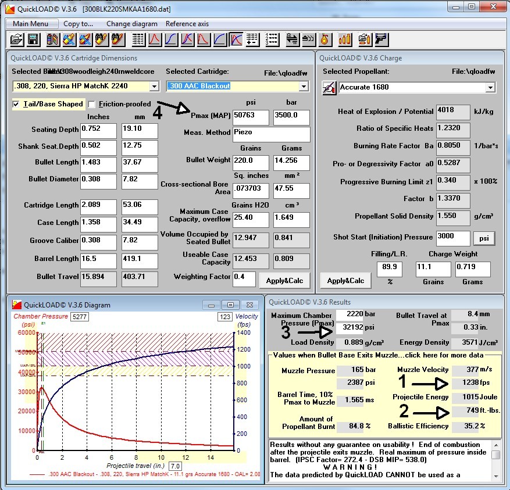Click the Chamber Pressure value box 5277
510x490 pixels.
click(80, 317)
